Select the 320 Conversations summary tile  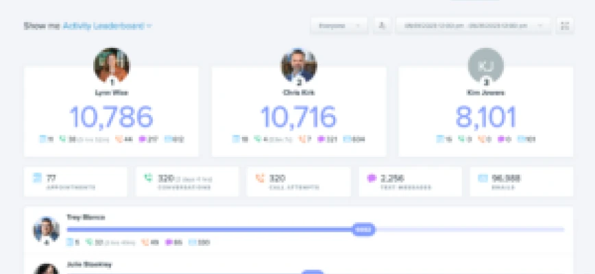pyautogui.click(x=187, y=182)
